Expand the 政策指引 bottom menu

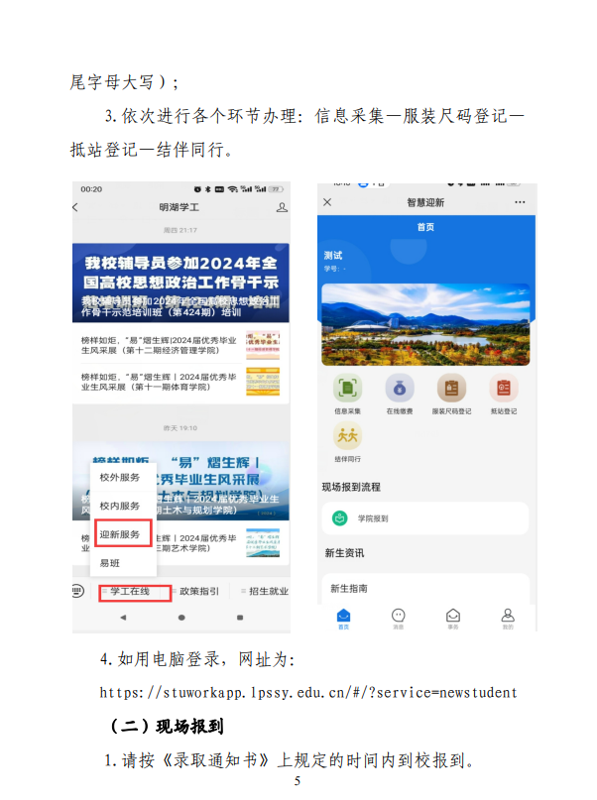coord(198,592)
